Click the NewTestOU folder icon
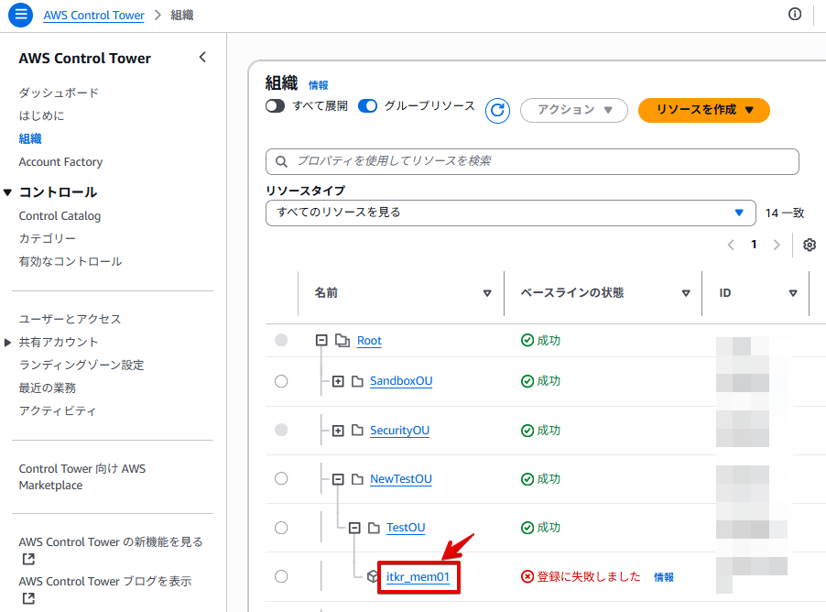Viewport: 826px width, 612px height. click(357, 479)
